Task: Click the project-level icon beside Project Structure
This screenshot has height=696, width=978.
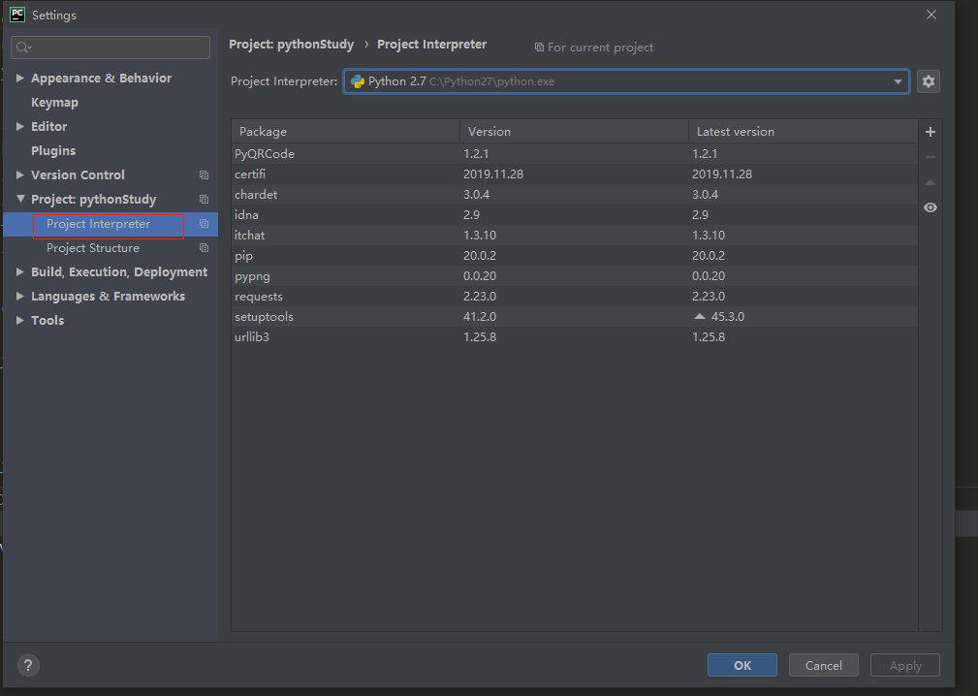Action: click(204, 247)
